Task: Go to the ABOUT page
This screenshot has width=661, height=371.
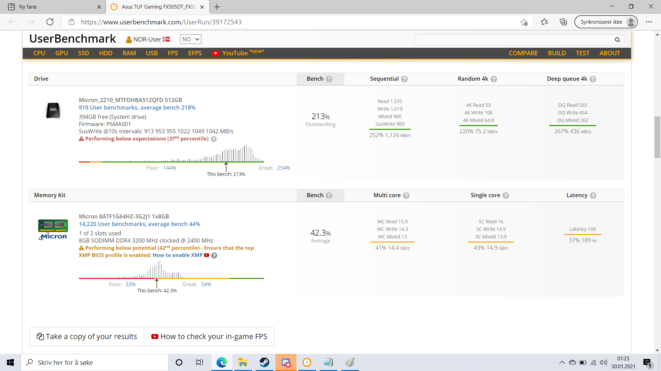Action: coord(610,53)
